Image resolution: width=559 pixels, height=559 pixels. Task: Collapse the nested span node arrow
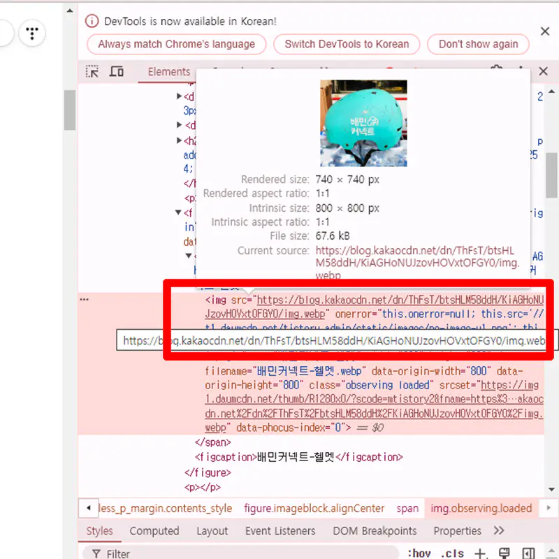tap(189, 255)
